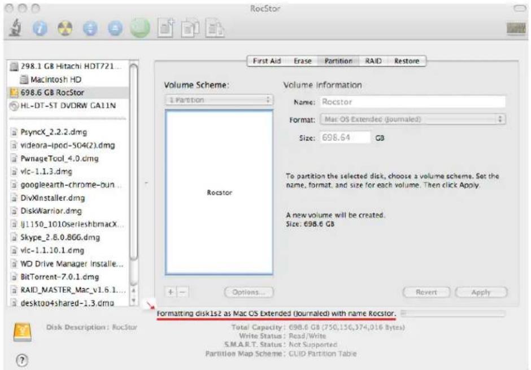Select the 298.1 GB Hitachi disk
Viewport: 531px width, 370px height.
coord(68,66)
